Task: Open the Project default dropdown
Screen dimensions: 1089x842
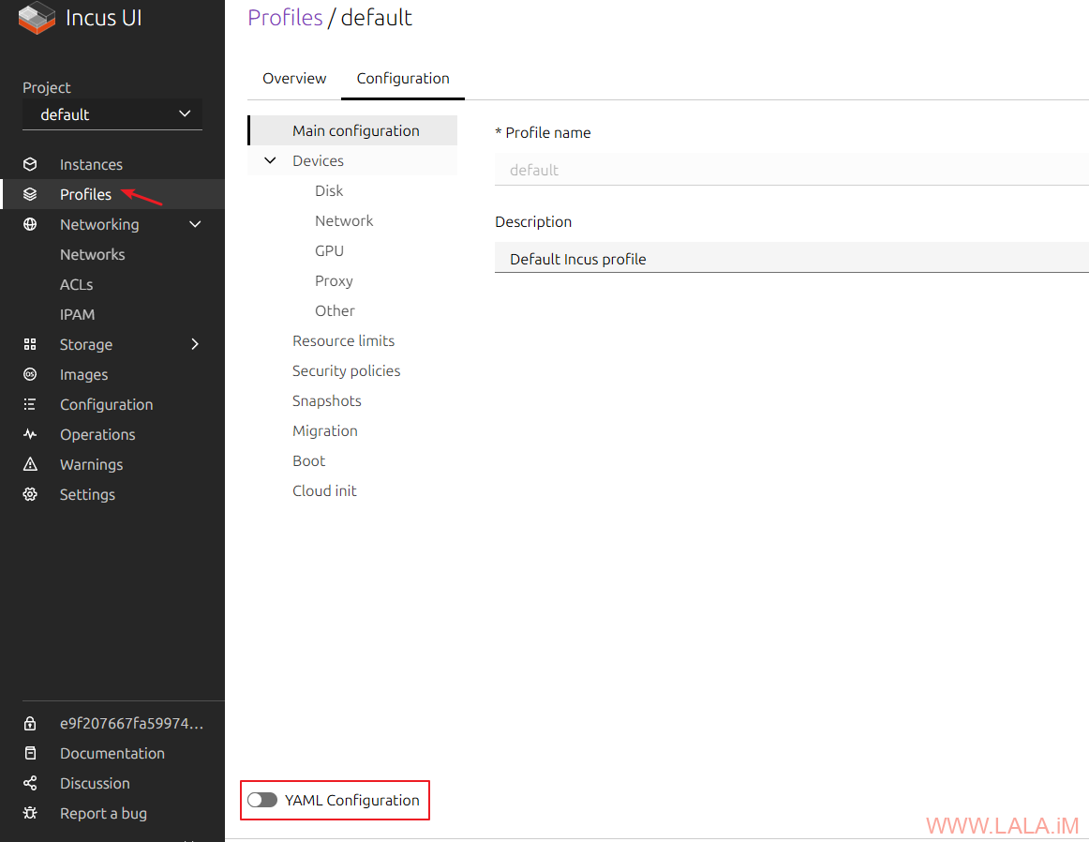Action: pos(112,114)
